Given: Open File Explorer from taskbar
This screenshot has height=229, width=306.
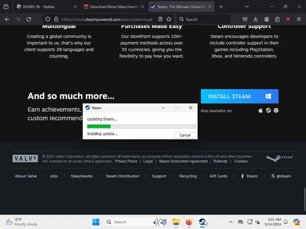Looking at the screenshot, I should [176, 222].
